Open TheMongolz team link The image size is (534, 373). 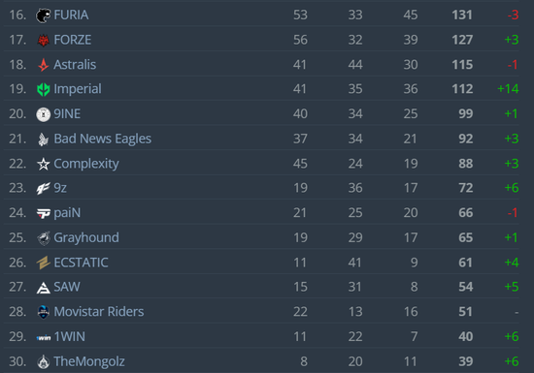point(89,361)
